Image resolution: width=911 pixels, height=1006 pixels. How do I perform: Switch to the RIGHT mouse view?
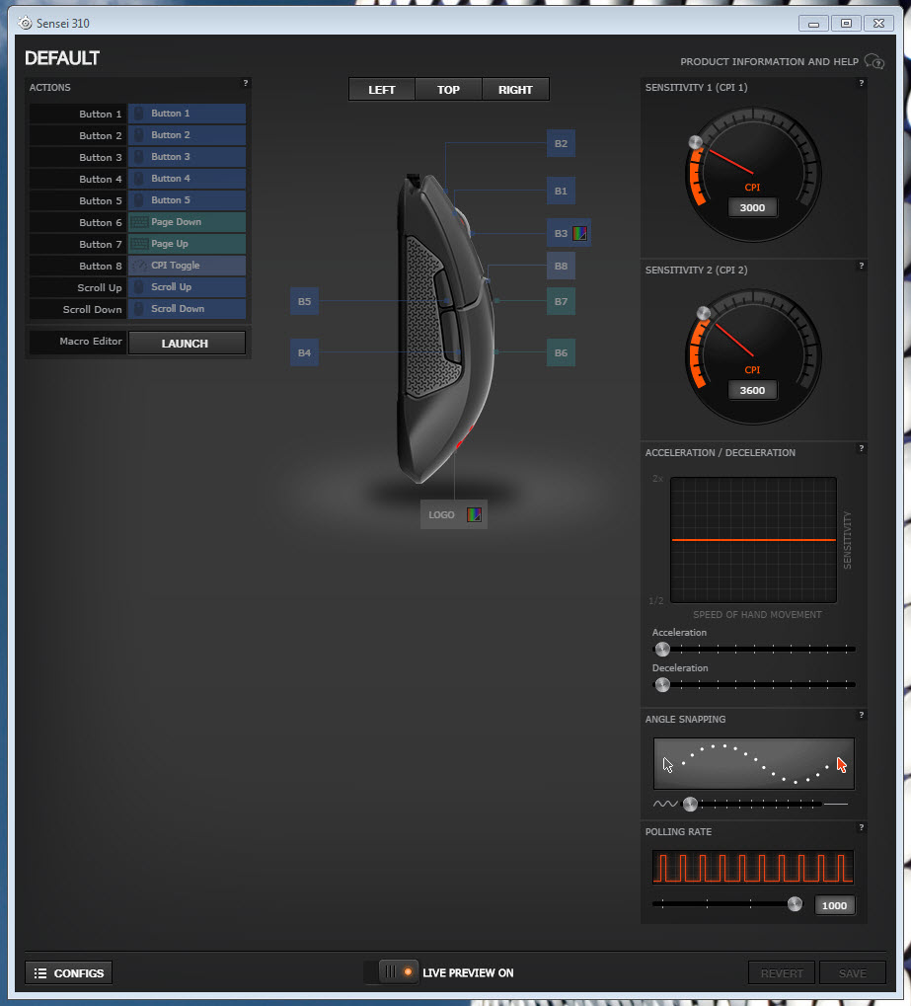[x=515, y=89]
